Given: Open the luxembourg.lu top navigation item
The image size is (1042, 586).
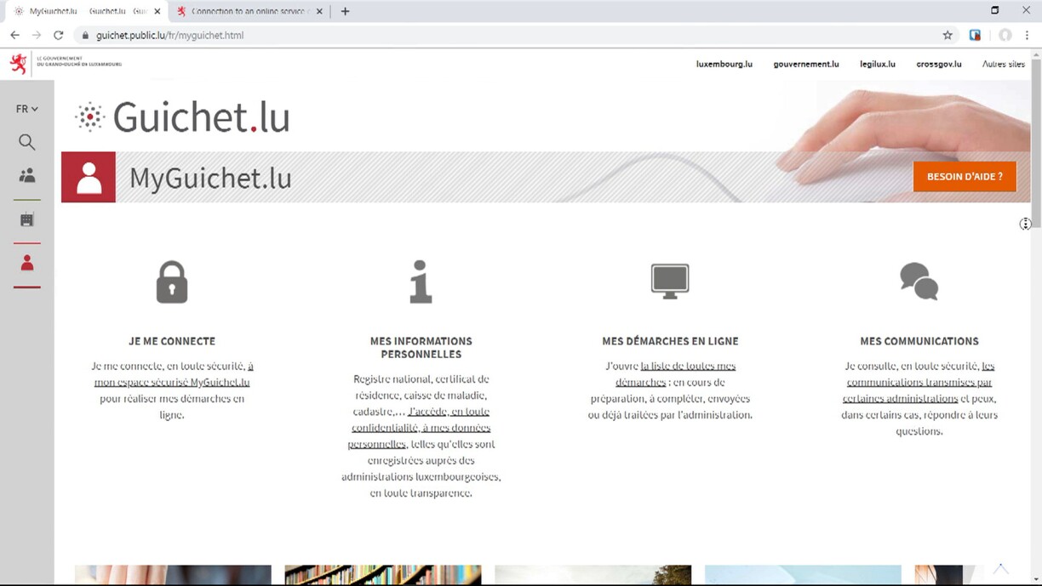Looking at the screenshot, I should [724, 64].
